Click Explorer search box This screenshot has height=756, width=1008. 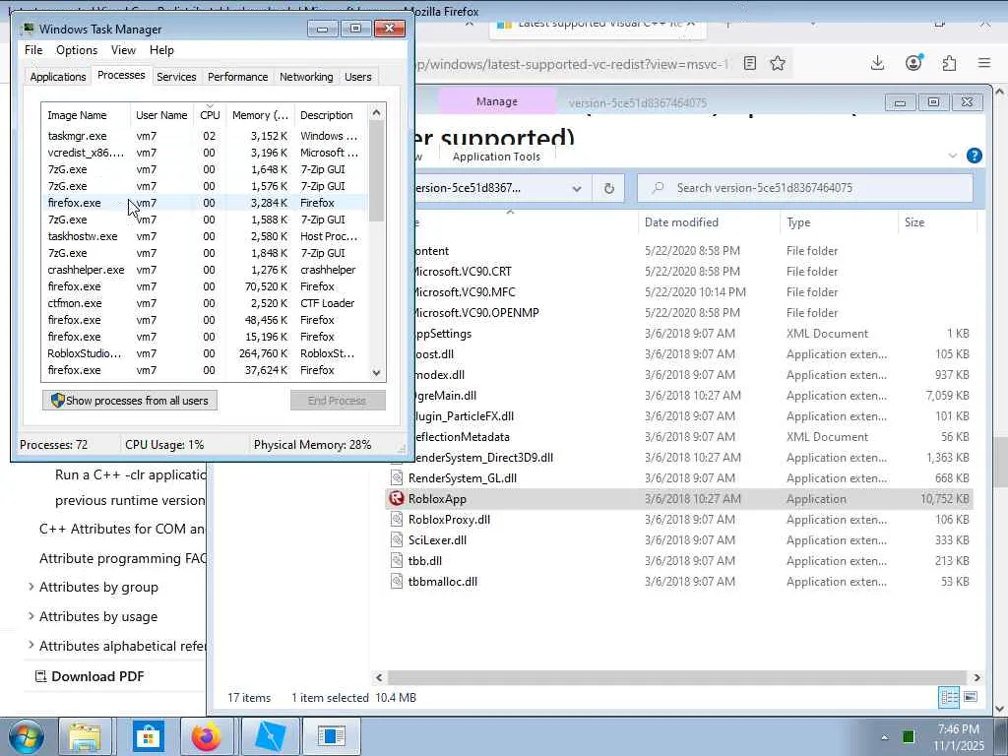[x=805, y=188]
